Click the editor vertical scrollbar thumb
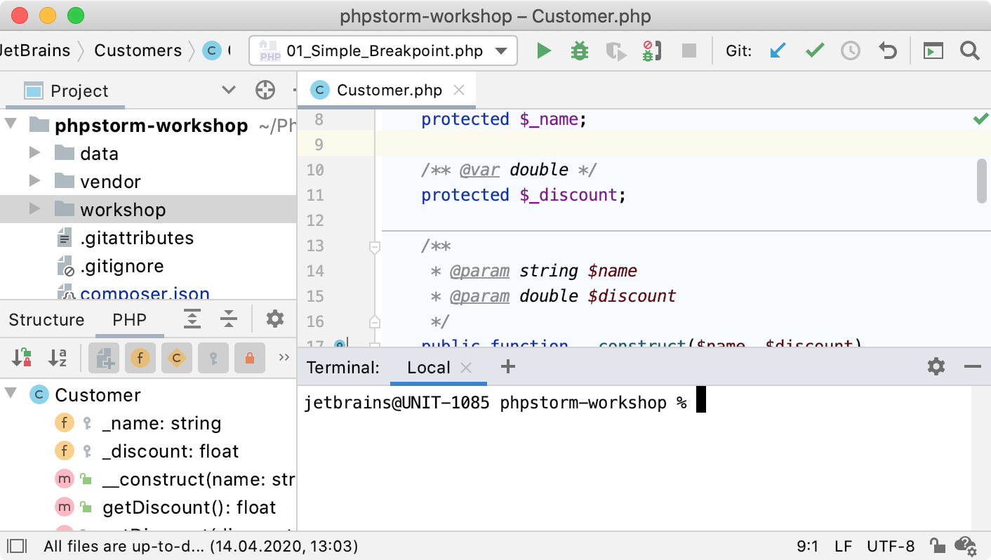Viewport: 991px width, 560px height. (x=982, y=181)
